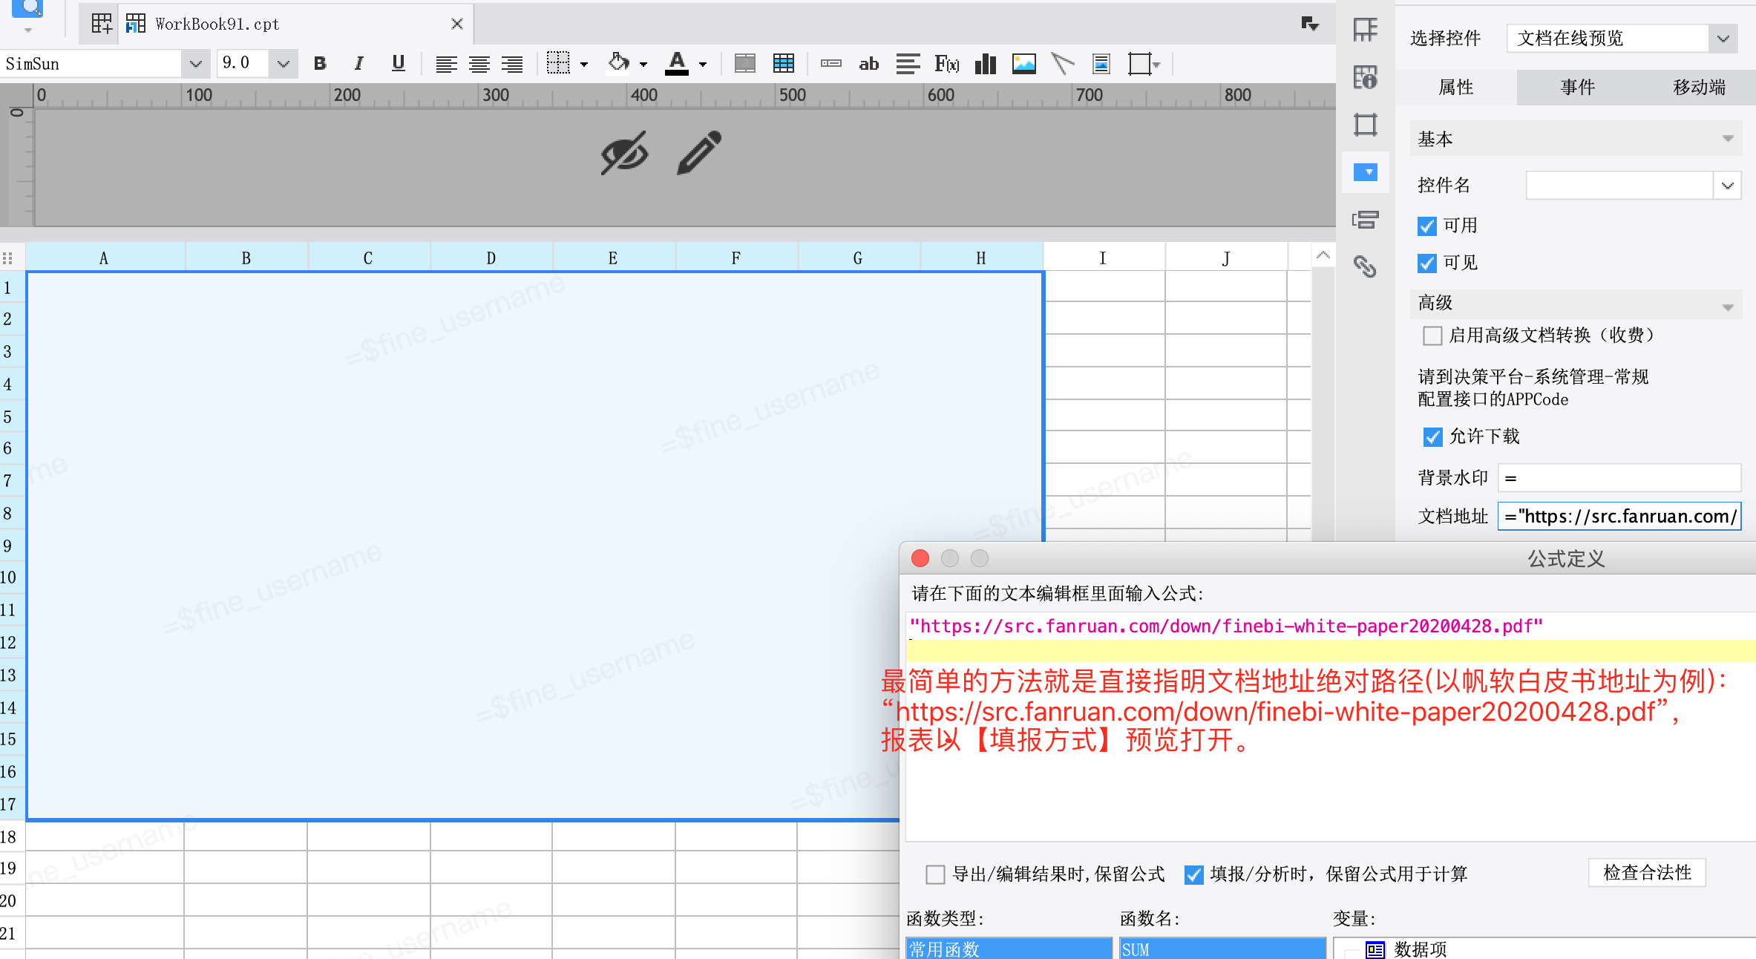Click 检查合法性 button
This screenshot has width=1756, height=959.
click(x=1647, y=873)
